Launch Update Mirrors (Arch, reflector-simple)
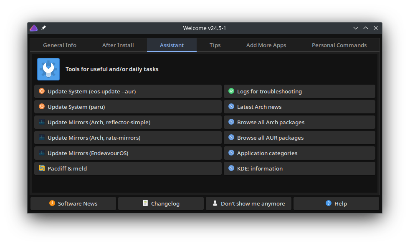Screen dimensions: 410x246 128,122
